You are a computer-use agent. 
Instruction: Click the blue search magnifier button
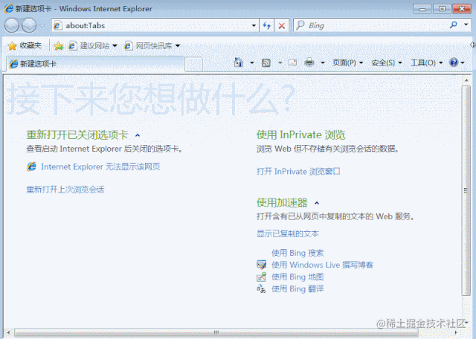454,25
